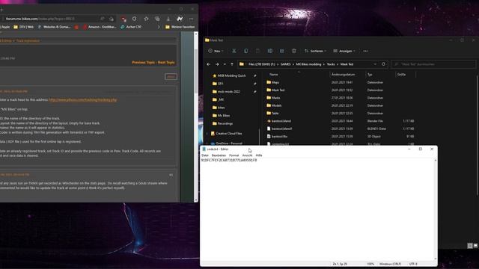Viewport: 479px width, 269px height.
Task: Open the browser collections icon
Action: click(157, 19)
